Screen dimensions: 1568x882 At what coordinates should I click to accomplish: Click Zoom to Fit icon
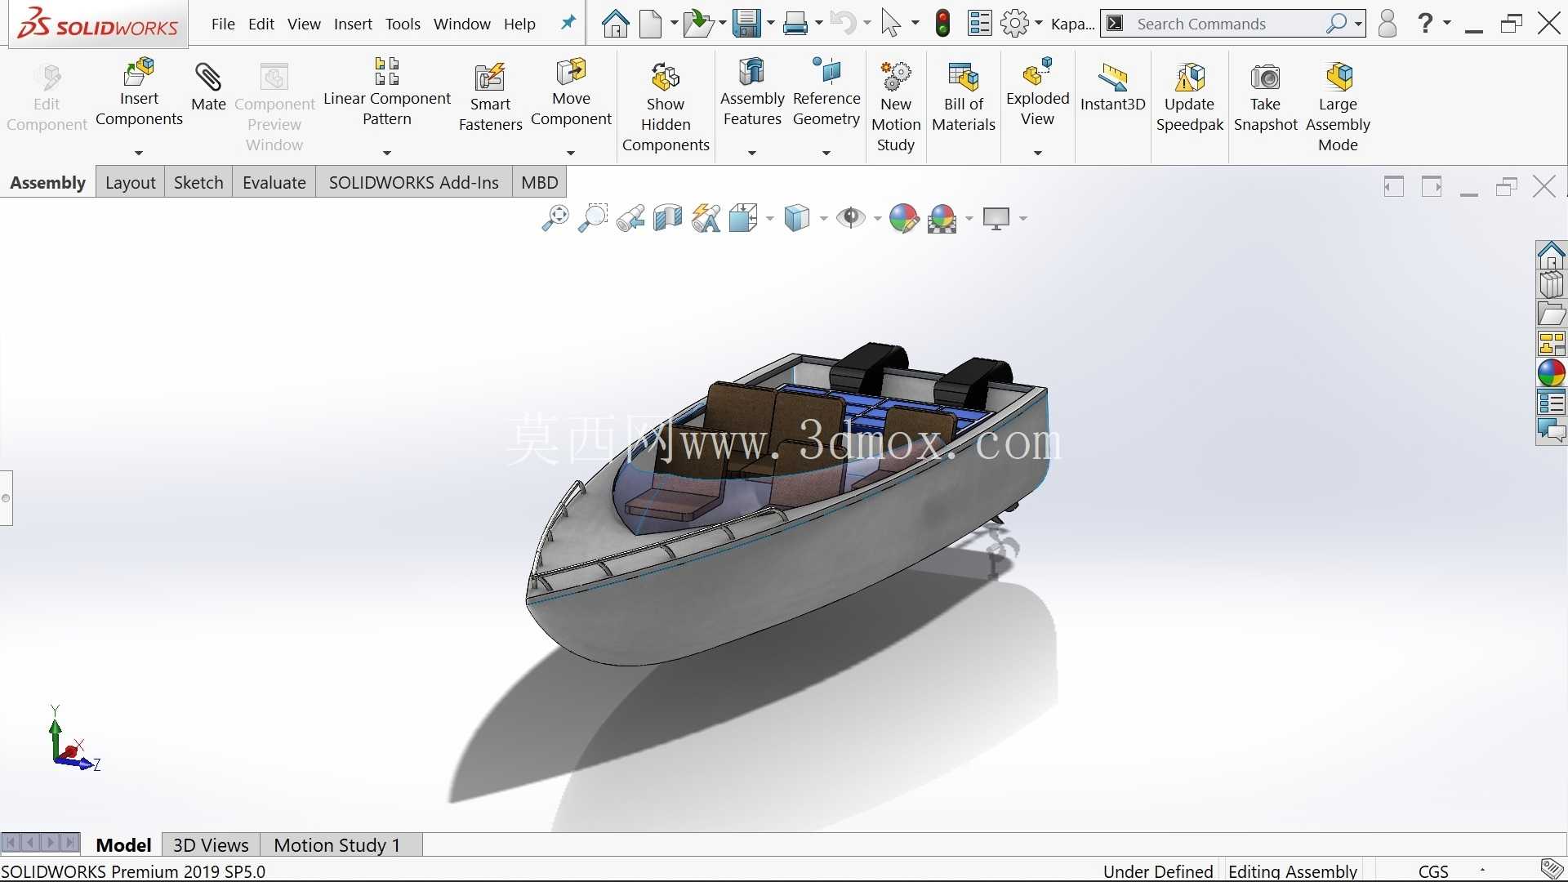click(555, 218)
